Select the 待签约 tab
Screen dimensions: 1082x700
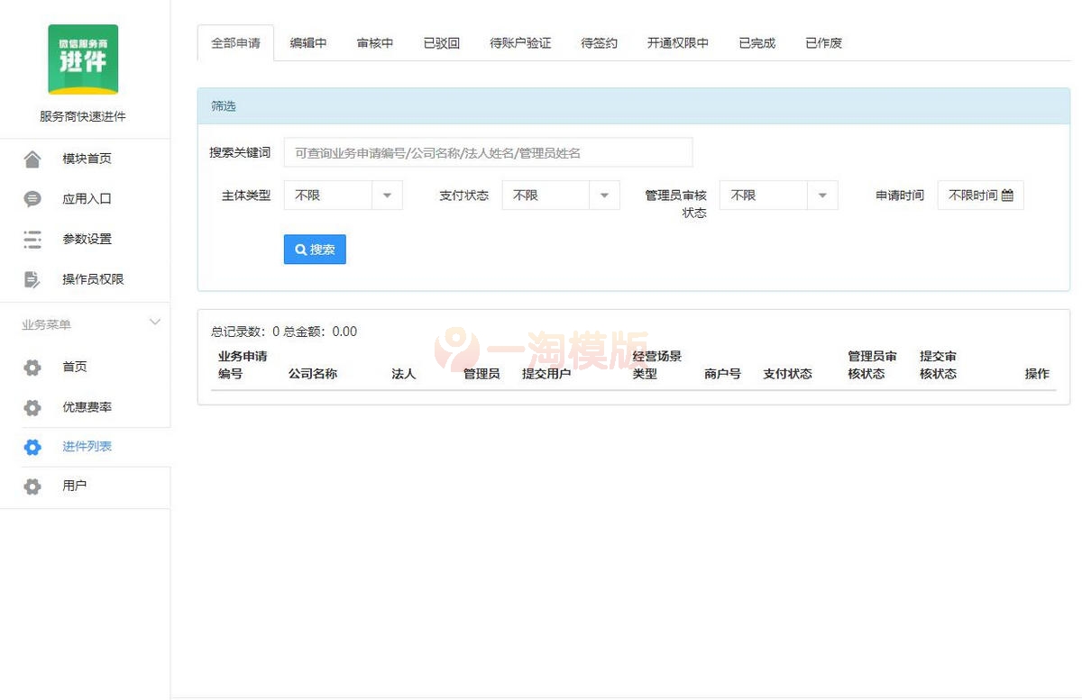[598, 42]
